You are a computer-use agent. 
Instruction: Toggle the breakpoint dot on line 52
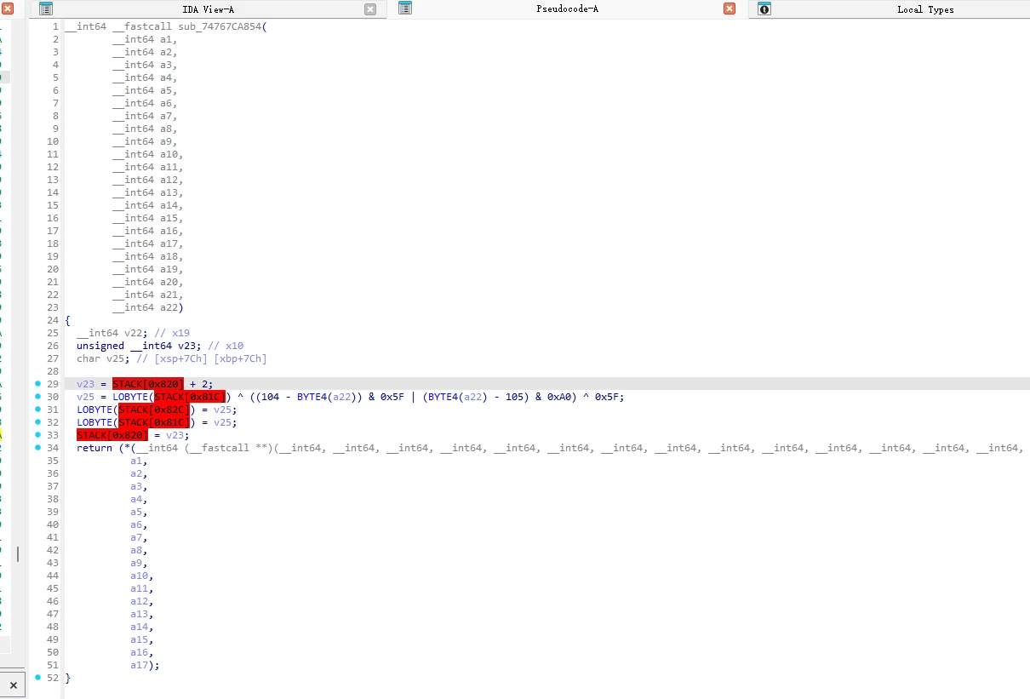pyautogui.click(x=37, y=678)
